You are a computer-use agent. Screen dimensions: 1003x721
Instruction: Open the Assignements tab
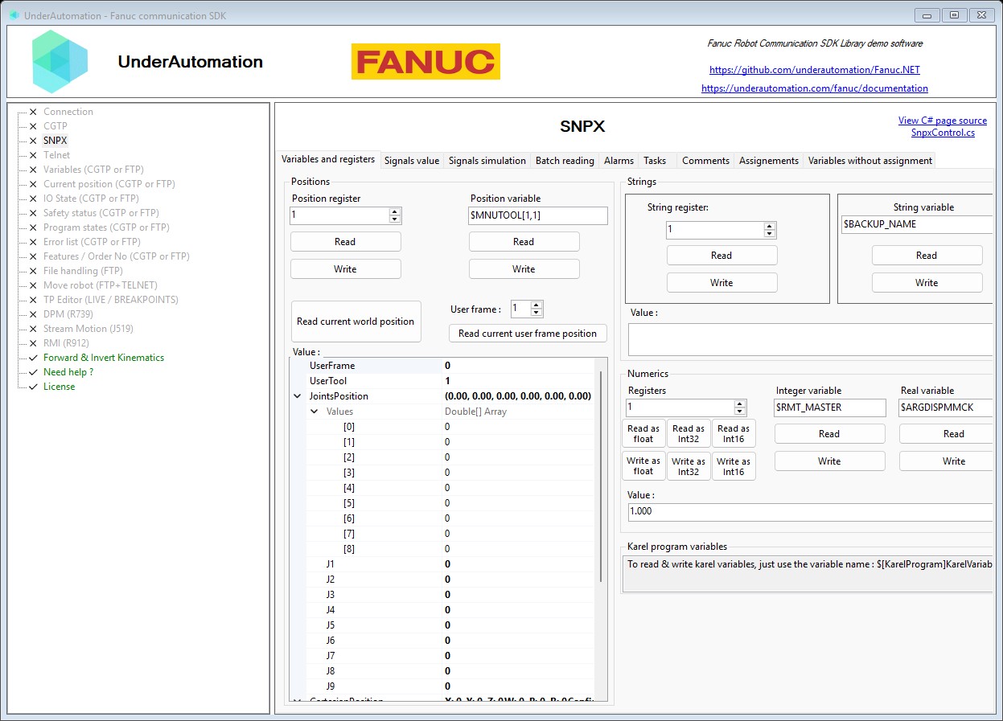(769, 161)
